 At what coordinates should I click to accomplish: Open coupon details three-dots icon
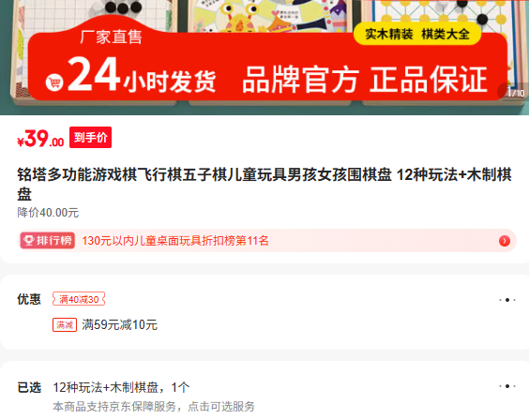pos(507,300)
